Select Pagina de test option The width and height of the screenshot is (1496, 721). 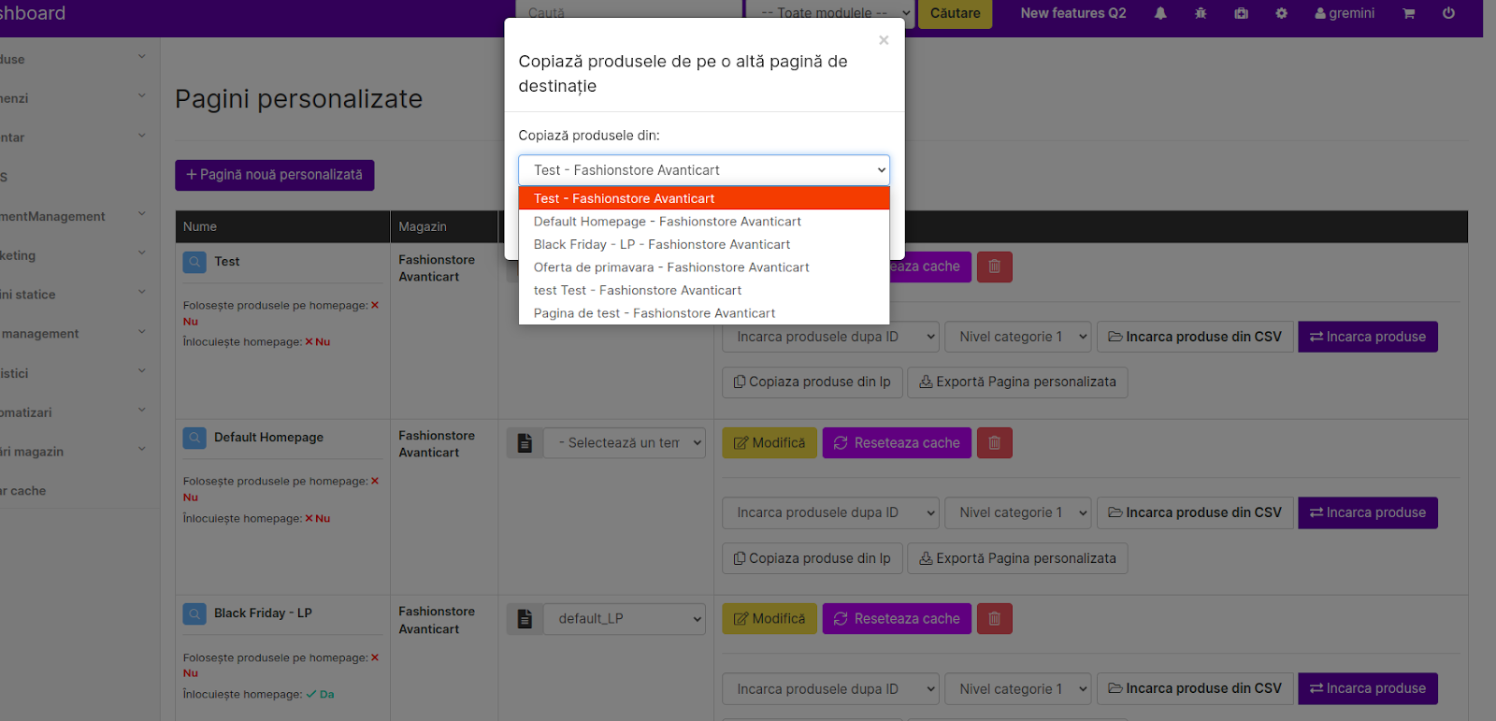(x=704, y=313)
